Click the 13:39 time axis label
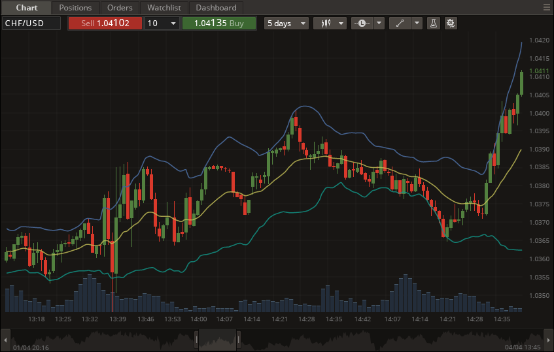554x352 pixels. click(118, 319)
